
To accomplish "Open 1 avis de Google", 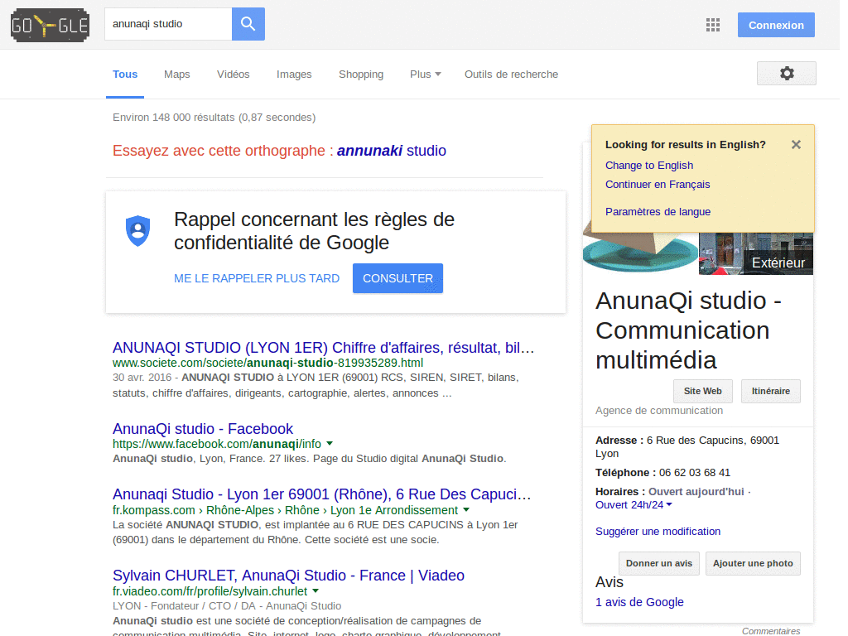I will tap(639, 603).
